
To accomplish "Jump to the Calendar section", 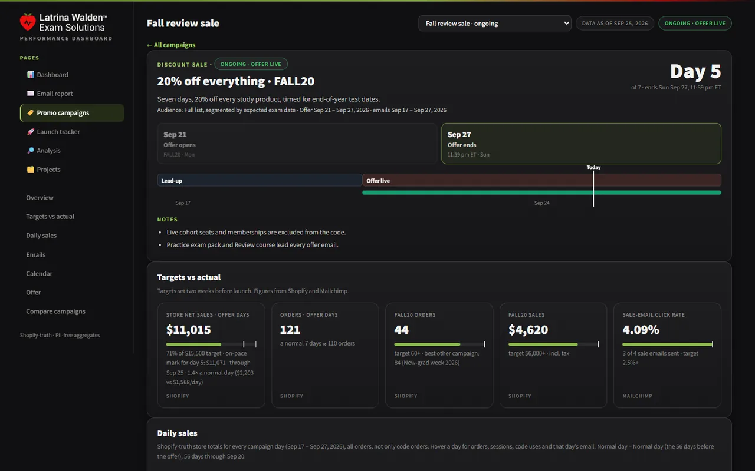I will (39, 274).
